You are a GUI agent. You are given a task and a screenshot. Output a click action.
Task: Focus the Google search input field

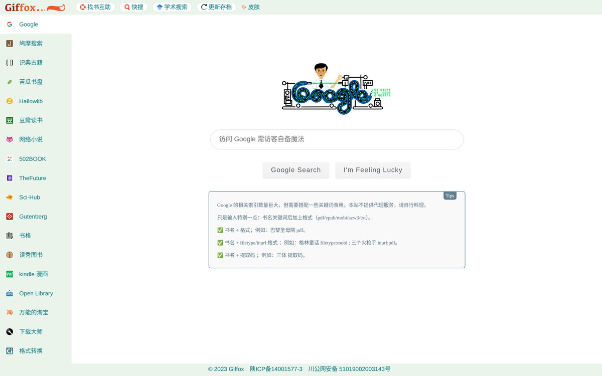(337, 139)
